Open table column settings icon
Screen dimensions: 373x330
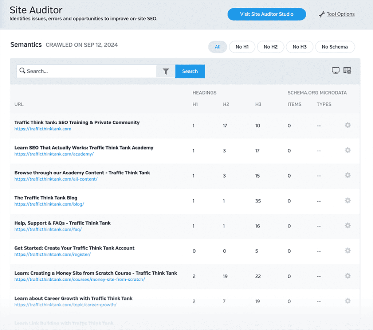click(x=347, y=71)
